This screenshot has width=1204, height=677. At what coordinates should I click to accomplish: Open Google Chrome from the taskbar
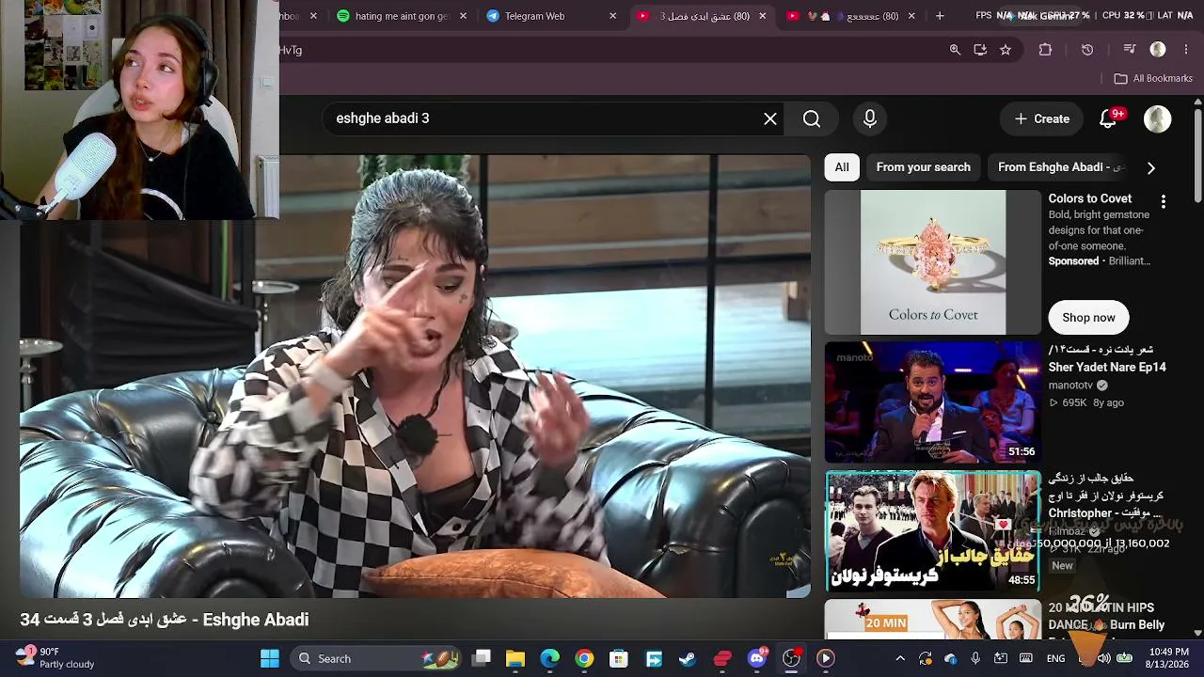point(584,658)
